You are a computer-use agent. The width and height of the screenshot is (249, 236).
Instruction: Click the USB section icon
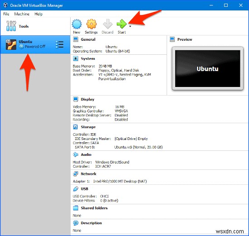(x=76, y=189)
